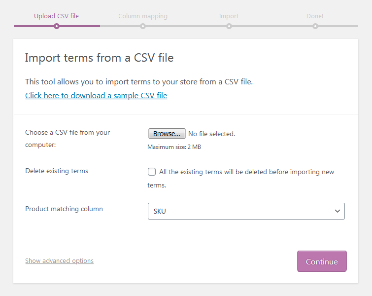Select the Upload CSV file step label
The image size is (372, 296).
pos(56,16)
